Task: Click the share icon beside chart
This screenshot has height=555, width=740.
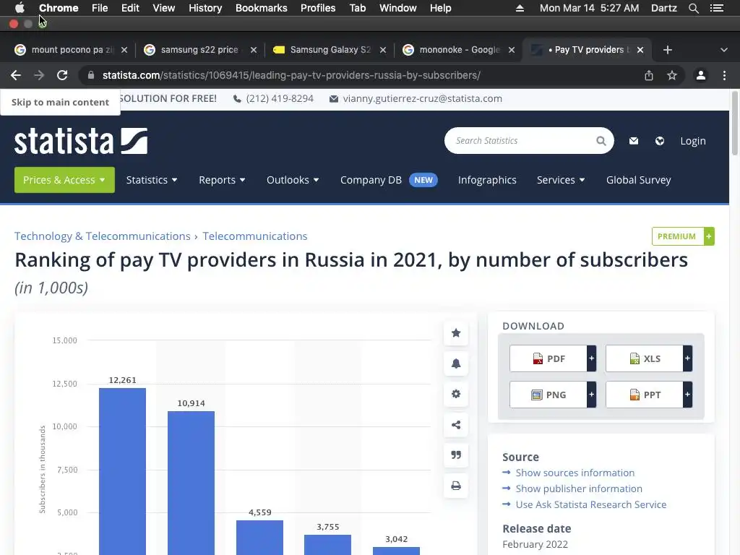Action: pyautogui.click(x=456, y=425)
